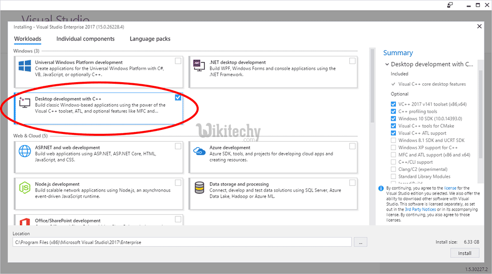Click the installation Location path field
The width and height of the screenshot is (492, 274).
pos(182,243)
